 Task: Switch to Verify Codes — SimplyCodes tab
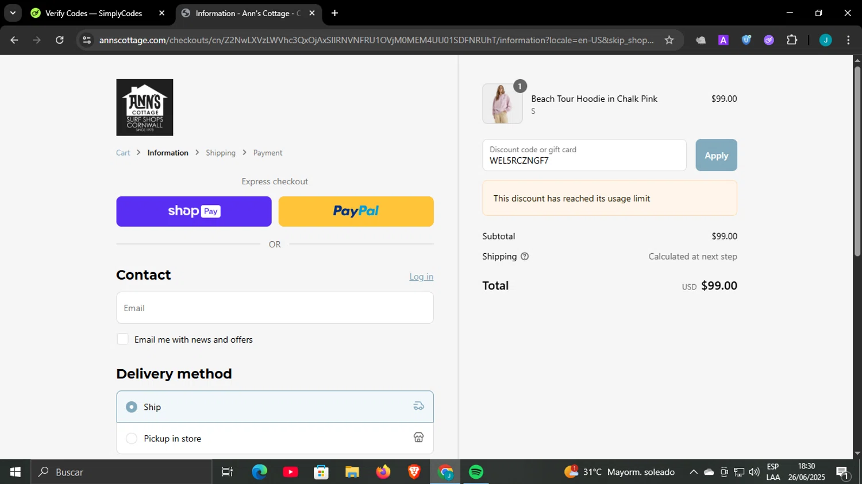click(94, 13)
